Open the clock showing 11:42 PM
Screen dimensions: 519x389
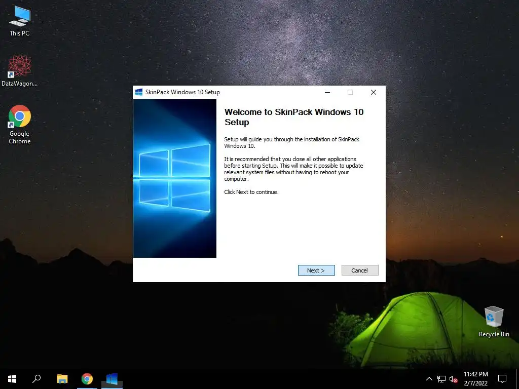475,379
